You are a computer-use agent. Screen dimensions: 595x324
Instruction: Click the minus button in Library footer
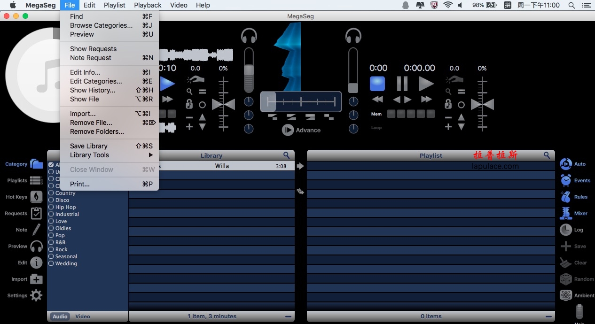point(288,316)
